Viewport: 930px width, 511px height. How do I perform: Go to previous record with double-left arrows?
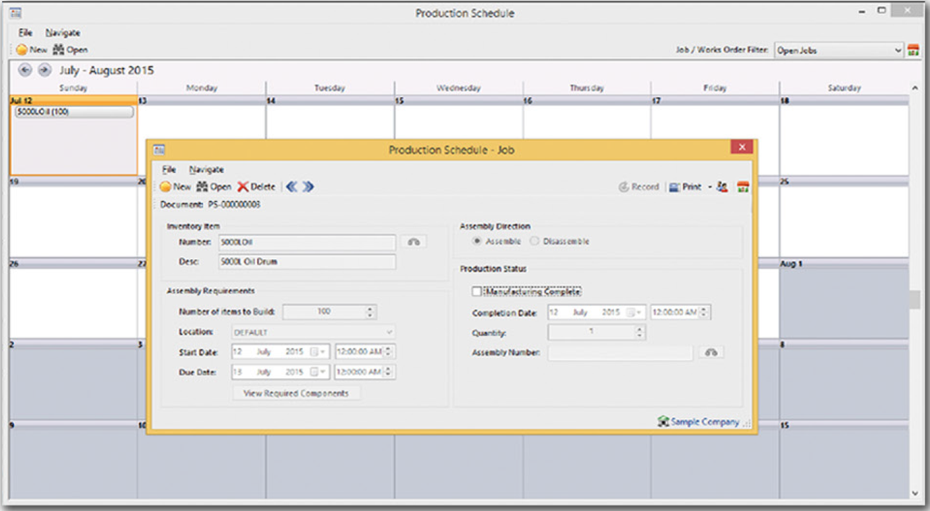(x=291, y=187)
